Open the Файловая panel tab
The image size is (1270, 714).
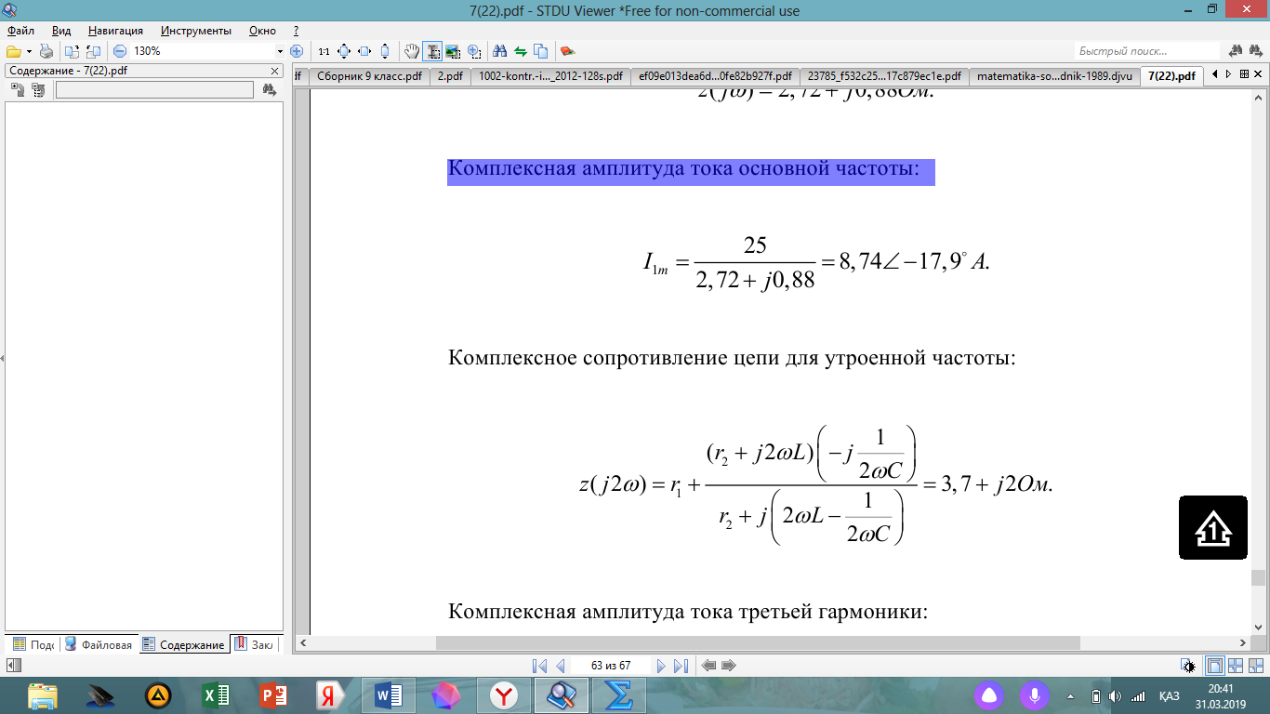point(99,644)
